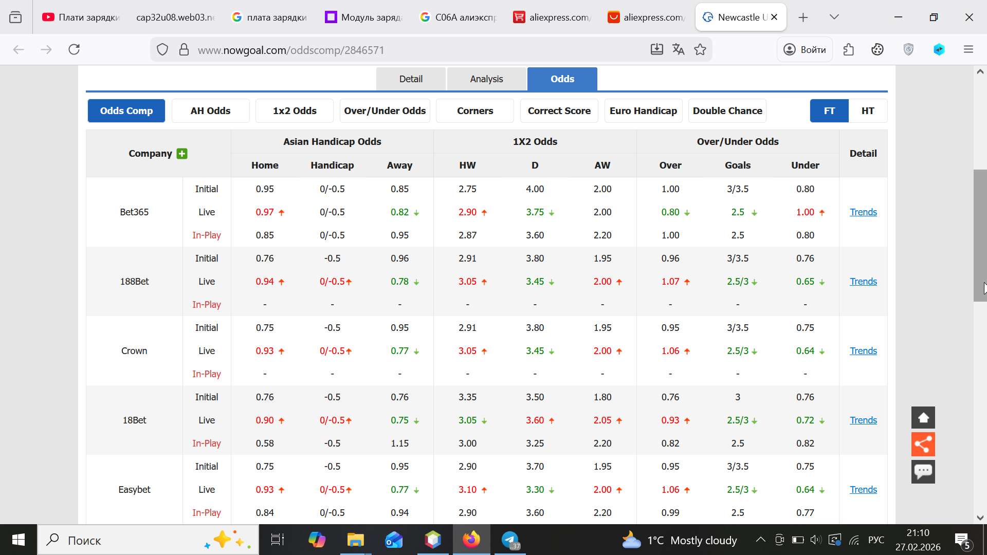This screenshot has width=987, height=555.
Task: Click the scroll-to-top home icon
Action: pos(923,418)
